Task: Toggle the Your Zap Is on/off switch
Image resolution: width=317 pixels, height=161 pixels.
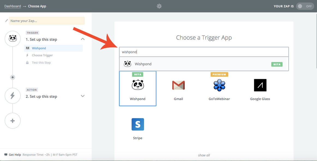Action: click(305, 6)
